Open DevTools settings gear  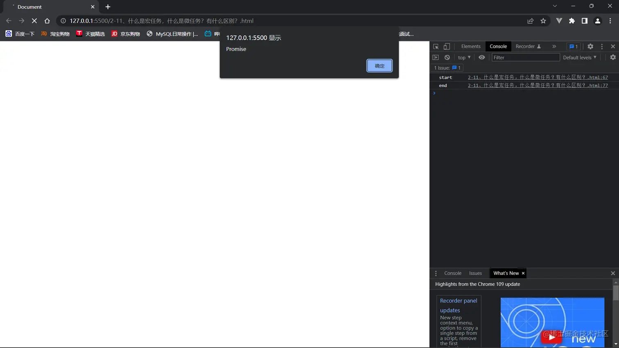point(590,47)
